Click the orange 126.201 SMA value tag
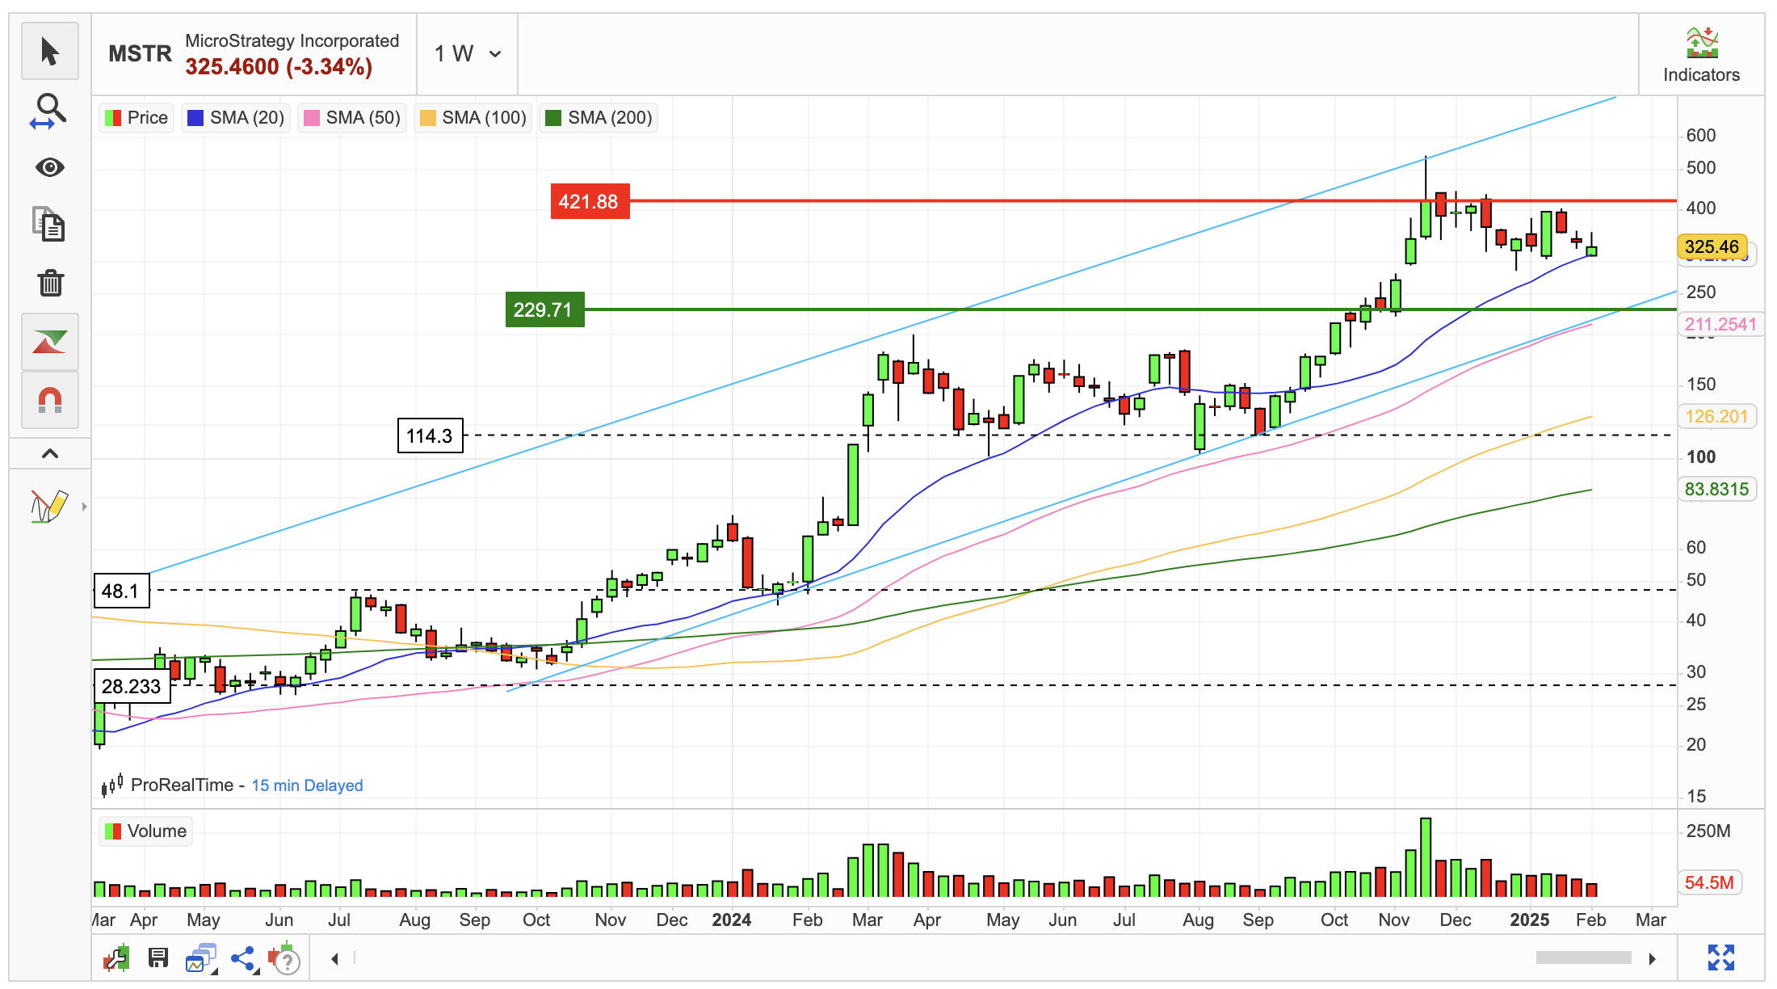 (x=1716, y=416)
